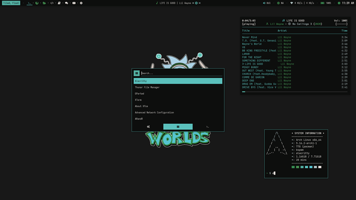Launch XTerm from the launcher
The image size is (356, 200).
pyautogui.click(x=178, y=100)
